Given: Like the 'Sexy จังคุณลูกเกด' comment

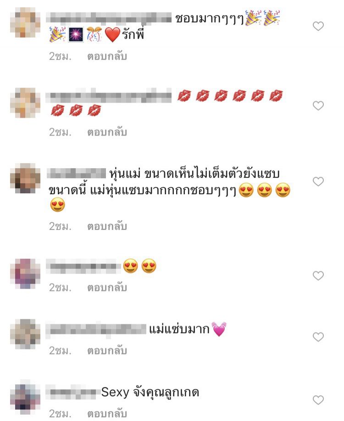Looking at the screenshot, I should point(318,400).
